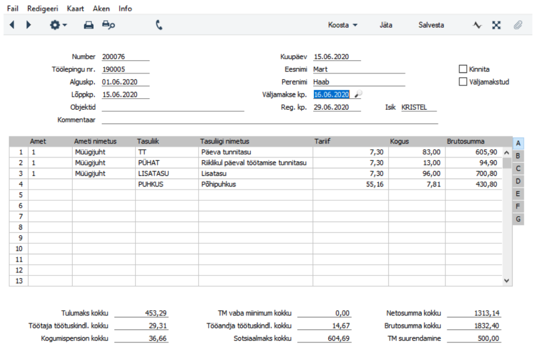Viewport: 534px width, 354px height.
Task: Click the phone call icon
Action: [159, 25]
